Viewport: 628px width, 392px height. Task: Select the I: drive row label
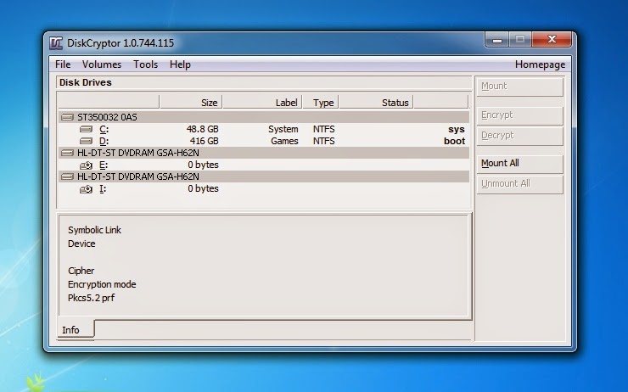click(103, 188)
